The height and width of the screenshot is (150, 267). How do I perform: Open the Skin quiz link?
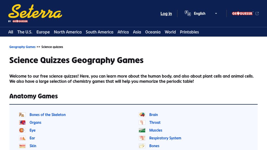[33, 146]
